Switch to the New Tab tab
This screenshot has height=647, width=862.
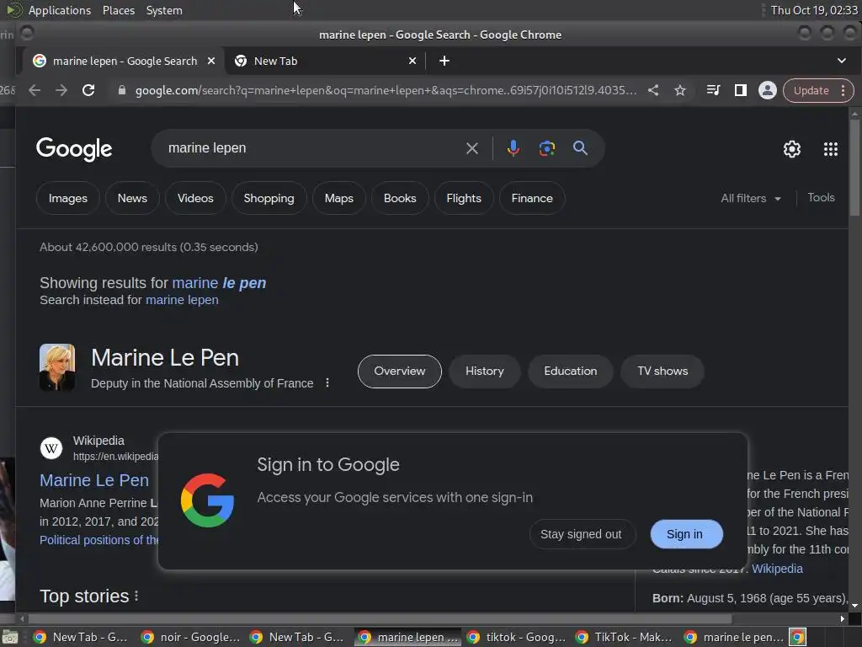[x=324, y=61]
